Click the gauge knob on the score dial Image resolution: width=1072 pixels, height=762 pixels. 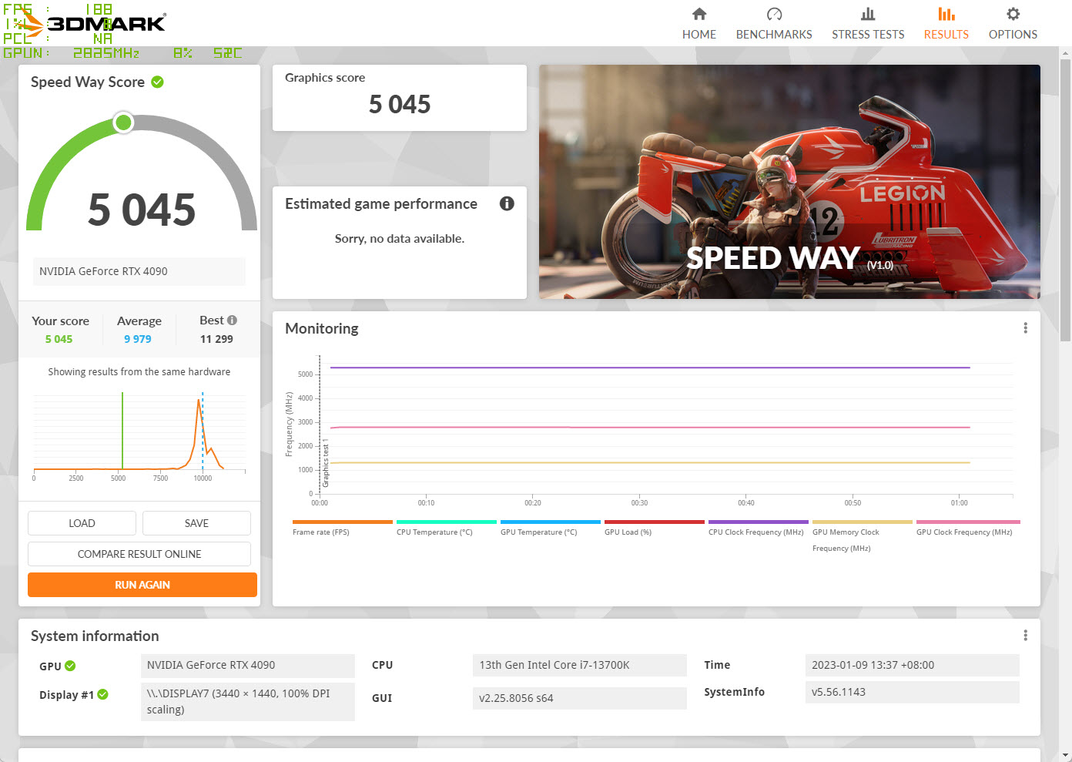click(123, 123)
